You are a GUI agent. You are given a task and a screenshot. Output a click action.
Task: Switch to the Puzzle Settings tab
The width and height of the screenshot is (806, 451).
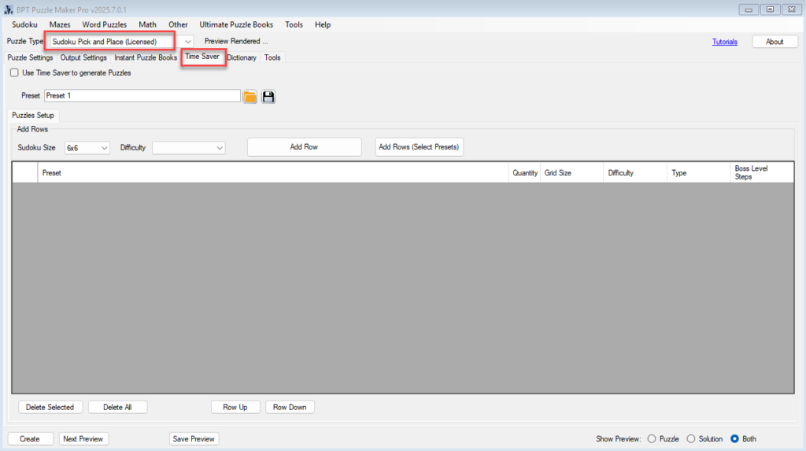click(x=30, y=57)
